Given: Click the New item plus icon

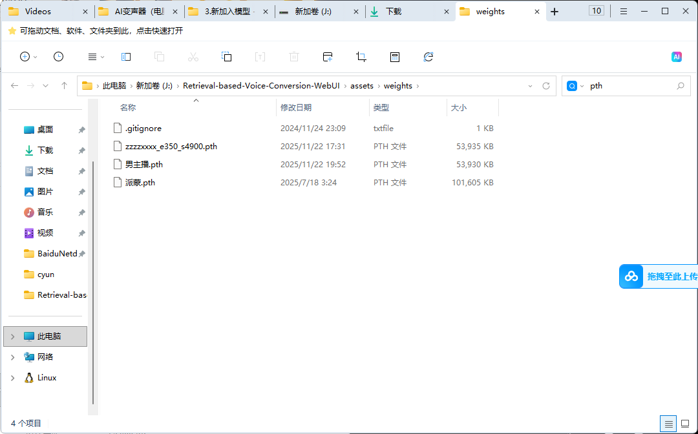Looking at the screenshot, I should point(25,56).
